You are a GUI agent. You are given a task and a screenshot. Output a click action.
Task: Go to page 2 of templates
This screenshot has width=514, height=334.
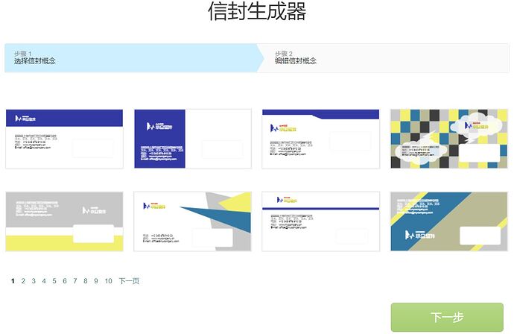[x=23, y=281]
